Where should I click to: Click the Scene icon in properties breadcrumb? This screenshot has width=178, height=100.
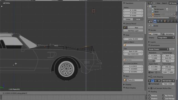[x=152, y=26]
